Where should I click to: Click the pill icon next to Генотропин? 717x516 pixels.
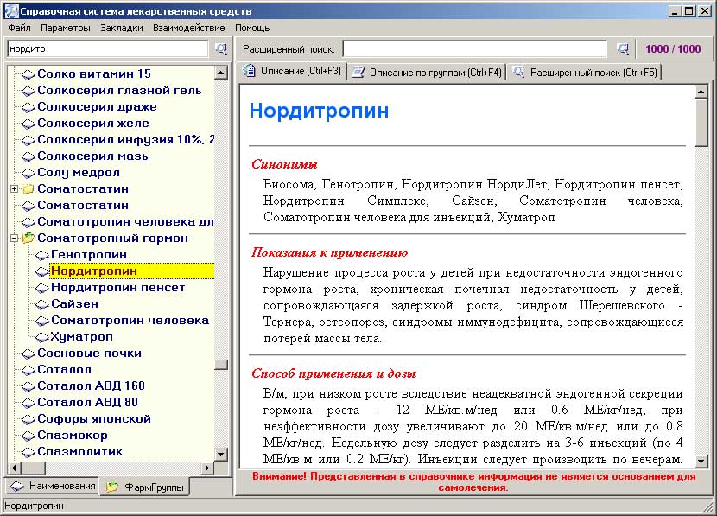(x=42, y=255)
